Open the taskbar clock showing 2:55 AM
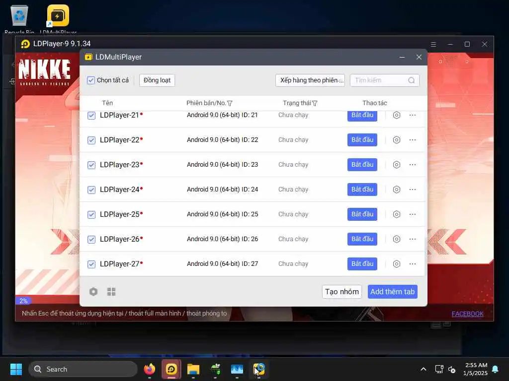Screen dimensions: 509x381 click(x=475, y=369)
